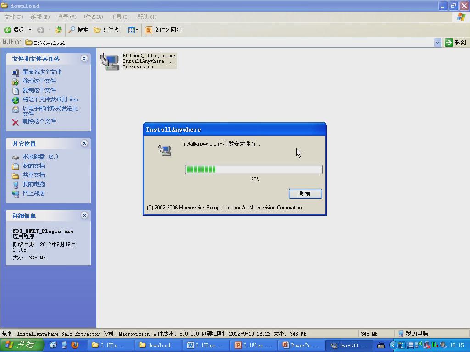Switch to the Word 2.1Flex taskbar button
This screenshot has width=470, height=352.
pos(206,345)
